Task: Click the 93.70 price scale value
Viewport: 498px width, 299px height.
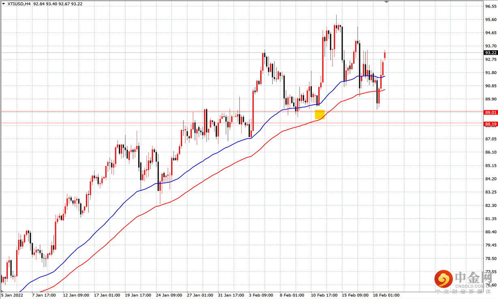Action: click(491, 46)
